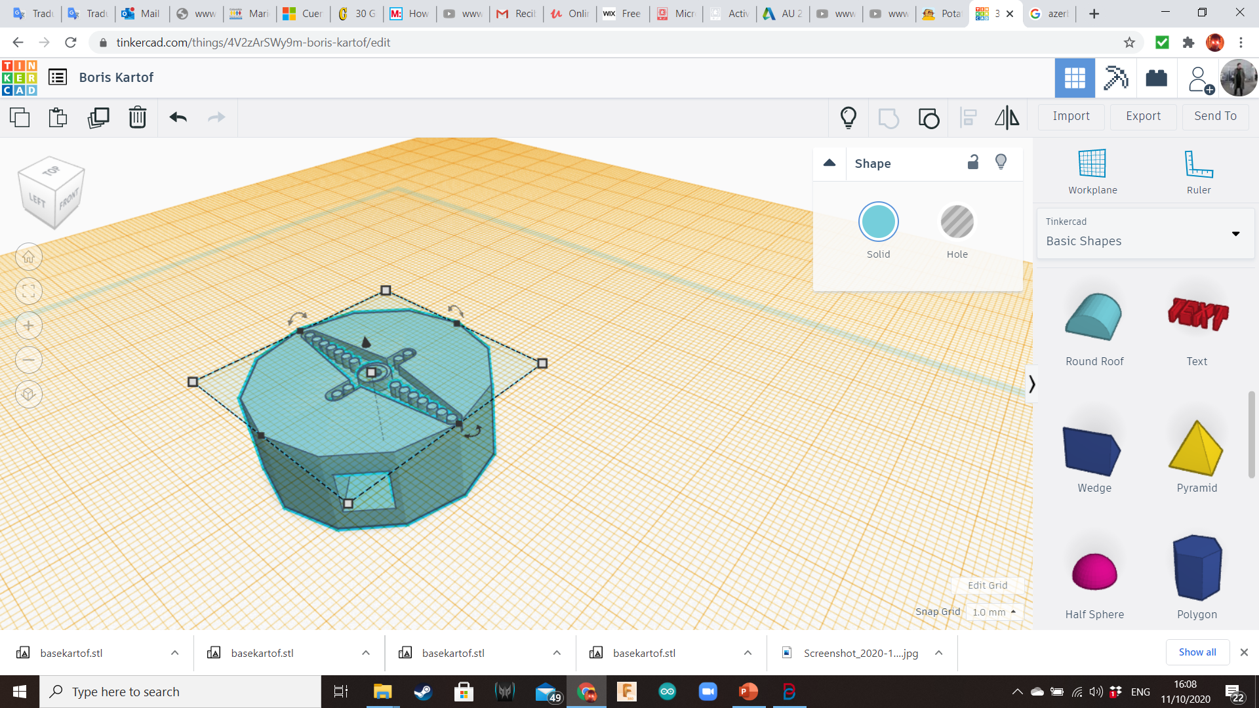Toggle shape visibility with the lightbulb in Shape panel

coord(1001,162)
